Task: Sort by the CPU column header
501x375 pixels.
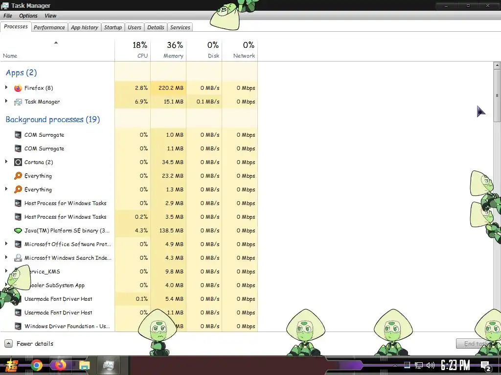Action: click(x=133, y=50)
